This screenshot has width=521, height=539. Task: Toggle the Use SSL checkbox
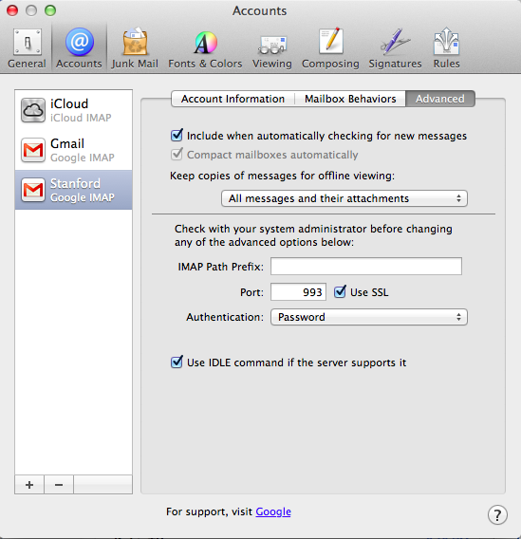[340, 292]
